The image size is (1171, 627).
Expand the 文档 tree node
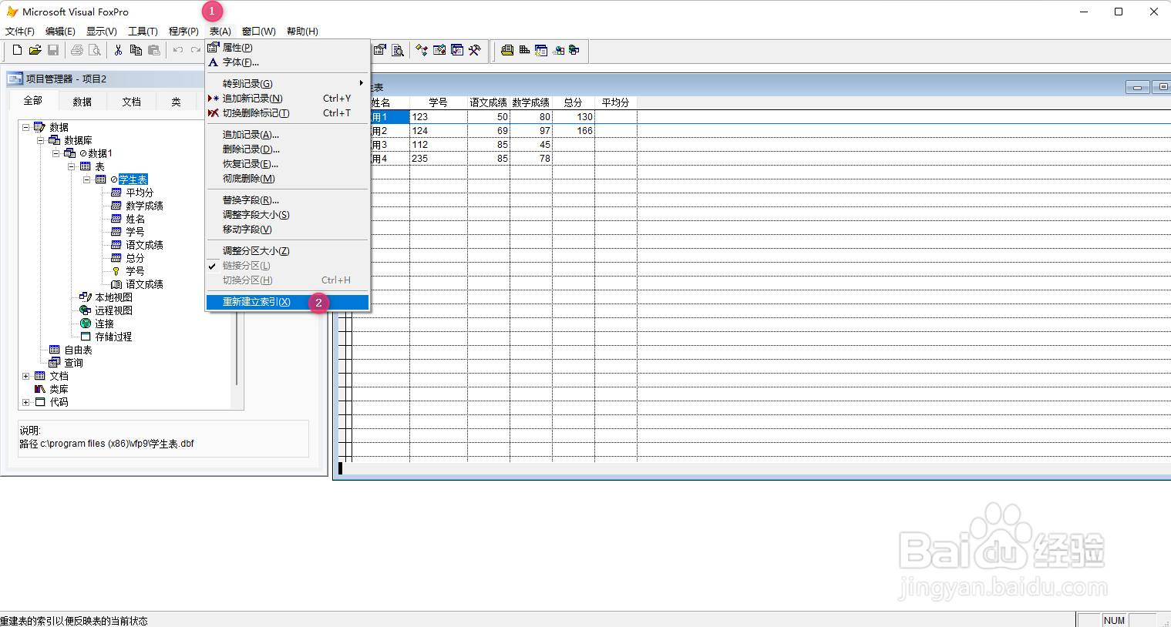coord(25,376)
